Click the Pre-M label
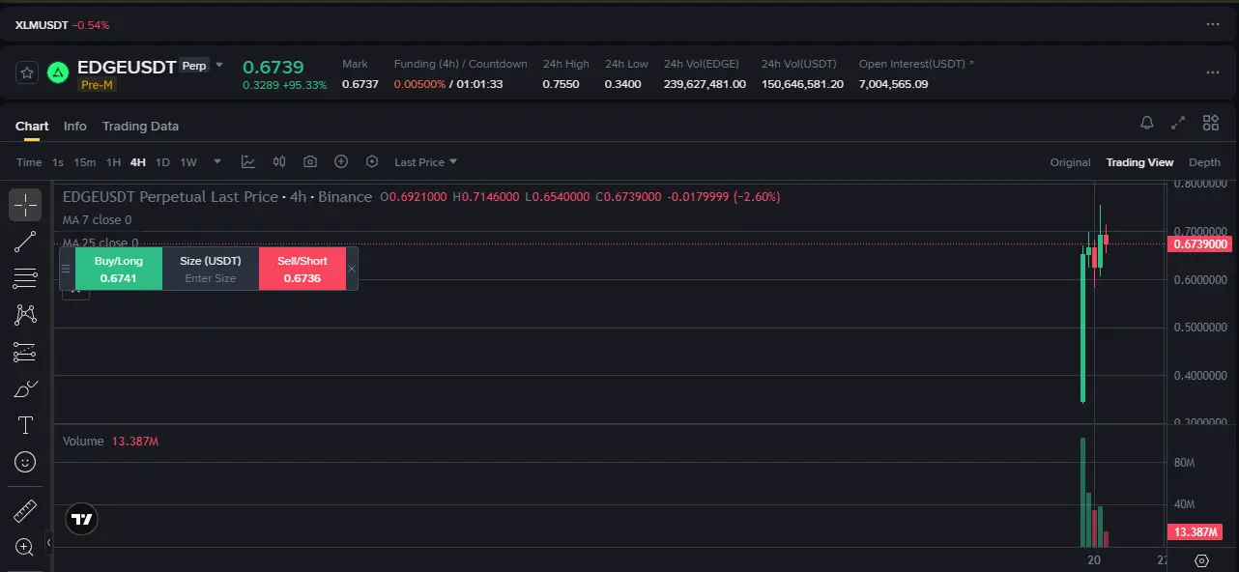This screenshot has height=572, width=1239. (98, 85)
